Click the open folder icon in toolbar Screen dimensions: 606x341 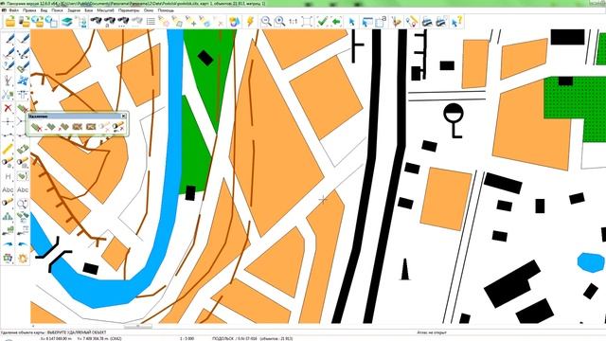coord(10,22)
